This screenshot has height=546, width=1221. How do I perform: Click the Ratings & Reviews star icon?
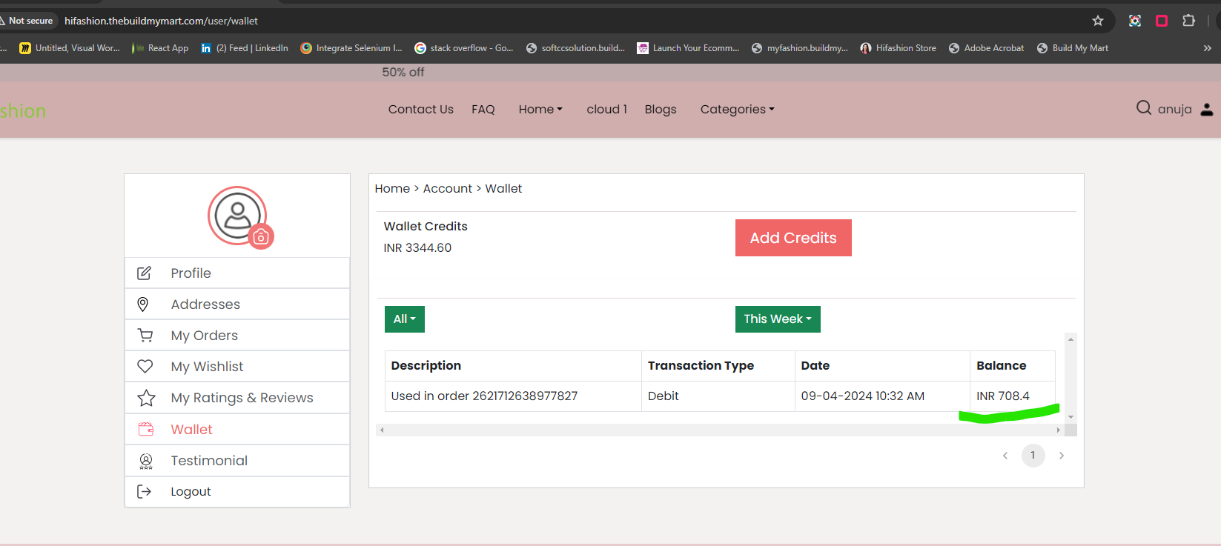[x=146, y=398]
